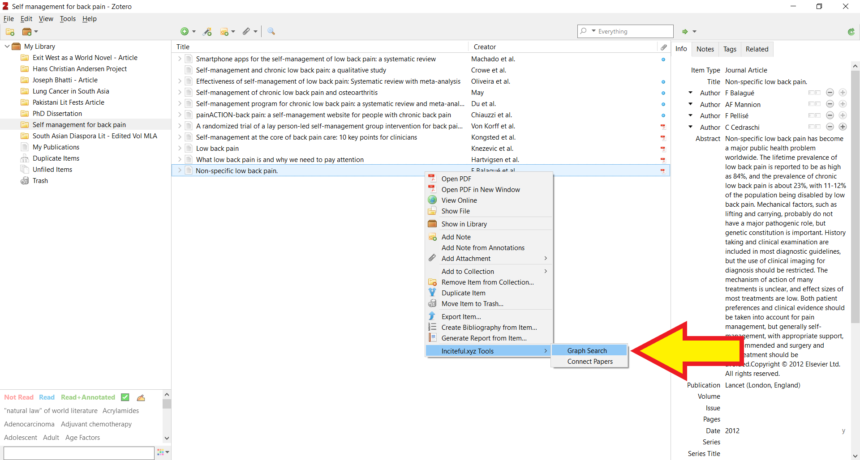Click the green checkmark tag
This screenshot has height=460, width=860.
125,397
